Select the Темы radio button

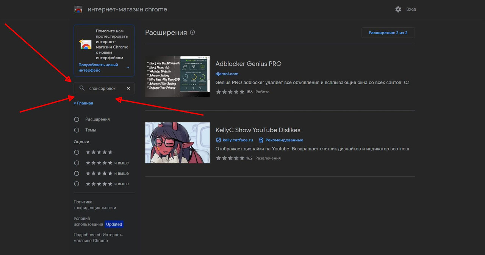click(77, 130)
